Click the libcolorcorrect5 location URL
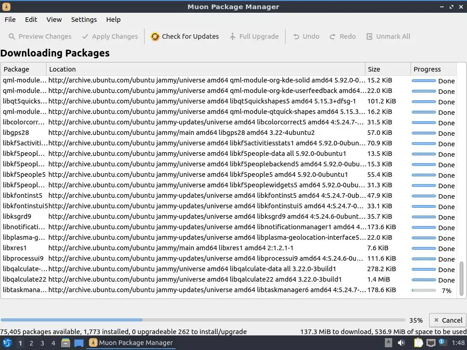Screen dimensions: 467x350 [x=207, y=122]
